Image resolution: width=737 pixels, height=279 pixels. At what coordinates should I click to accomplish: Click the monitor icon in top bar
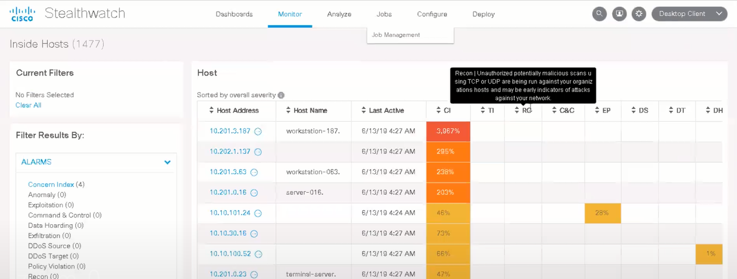click(619, 14)
